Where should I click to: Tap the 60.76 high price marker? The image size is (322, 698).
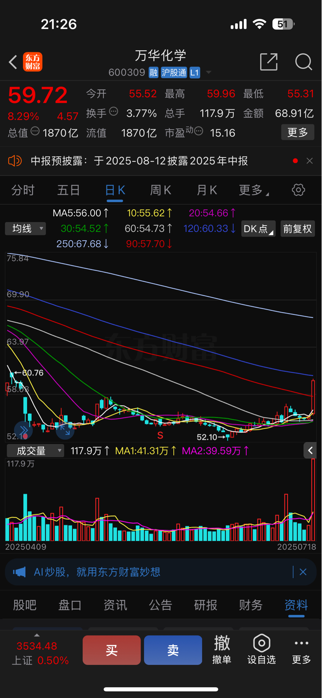pos(29,373)
